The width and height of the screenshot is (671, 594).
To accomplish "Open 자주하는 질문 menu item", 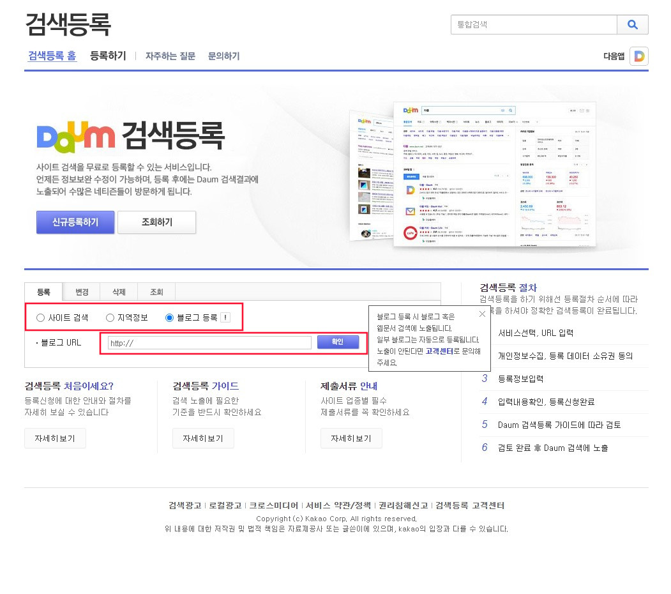I will tap(170, 56).
